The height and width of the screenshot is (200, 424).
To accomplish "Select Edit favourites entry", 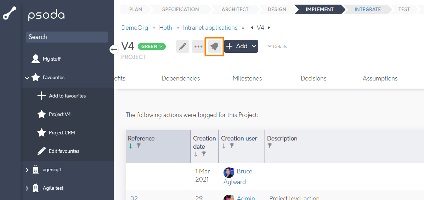I will pyautogui.click(x=64, y=151).
